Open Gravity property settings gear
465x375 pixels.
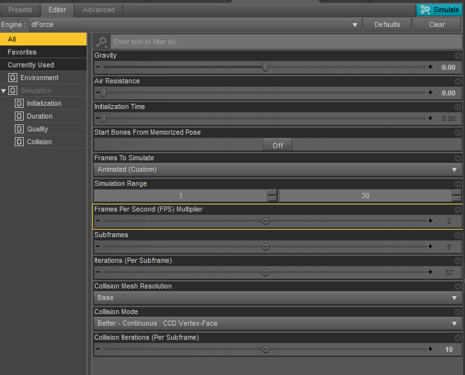pyautogui.click(x=457, y=55)
